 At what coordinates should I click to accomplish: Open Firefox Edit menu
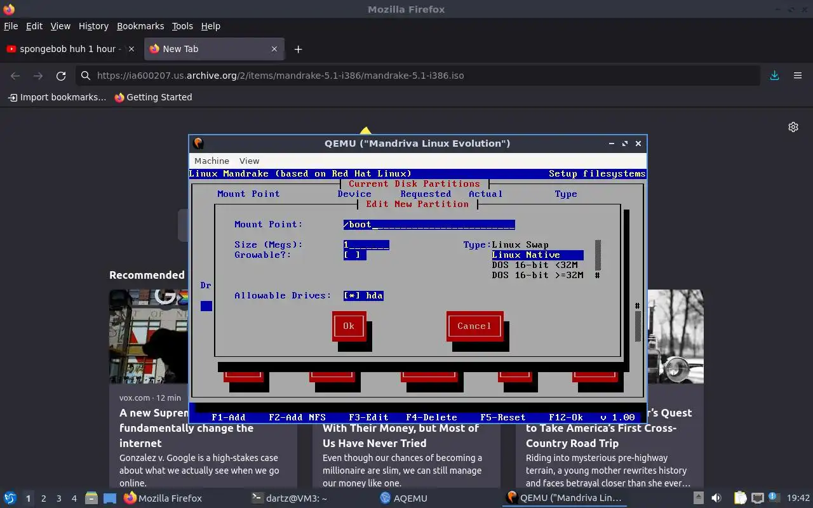pos(34,26)
